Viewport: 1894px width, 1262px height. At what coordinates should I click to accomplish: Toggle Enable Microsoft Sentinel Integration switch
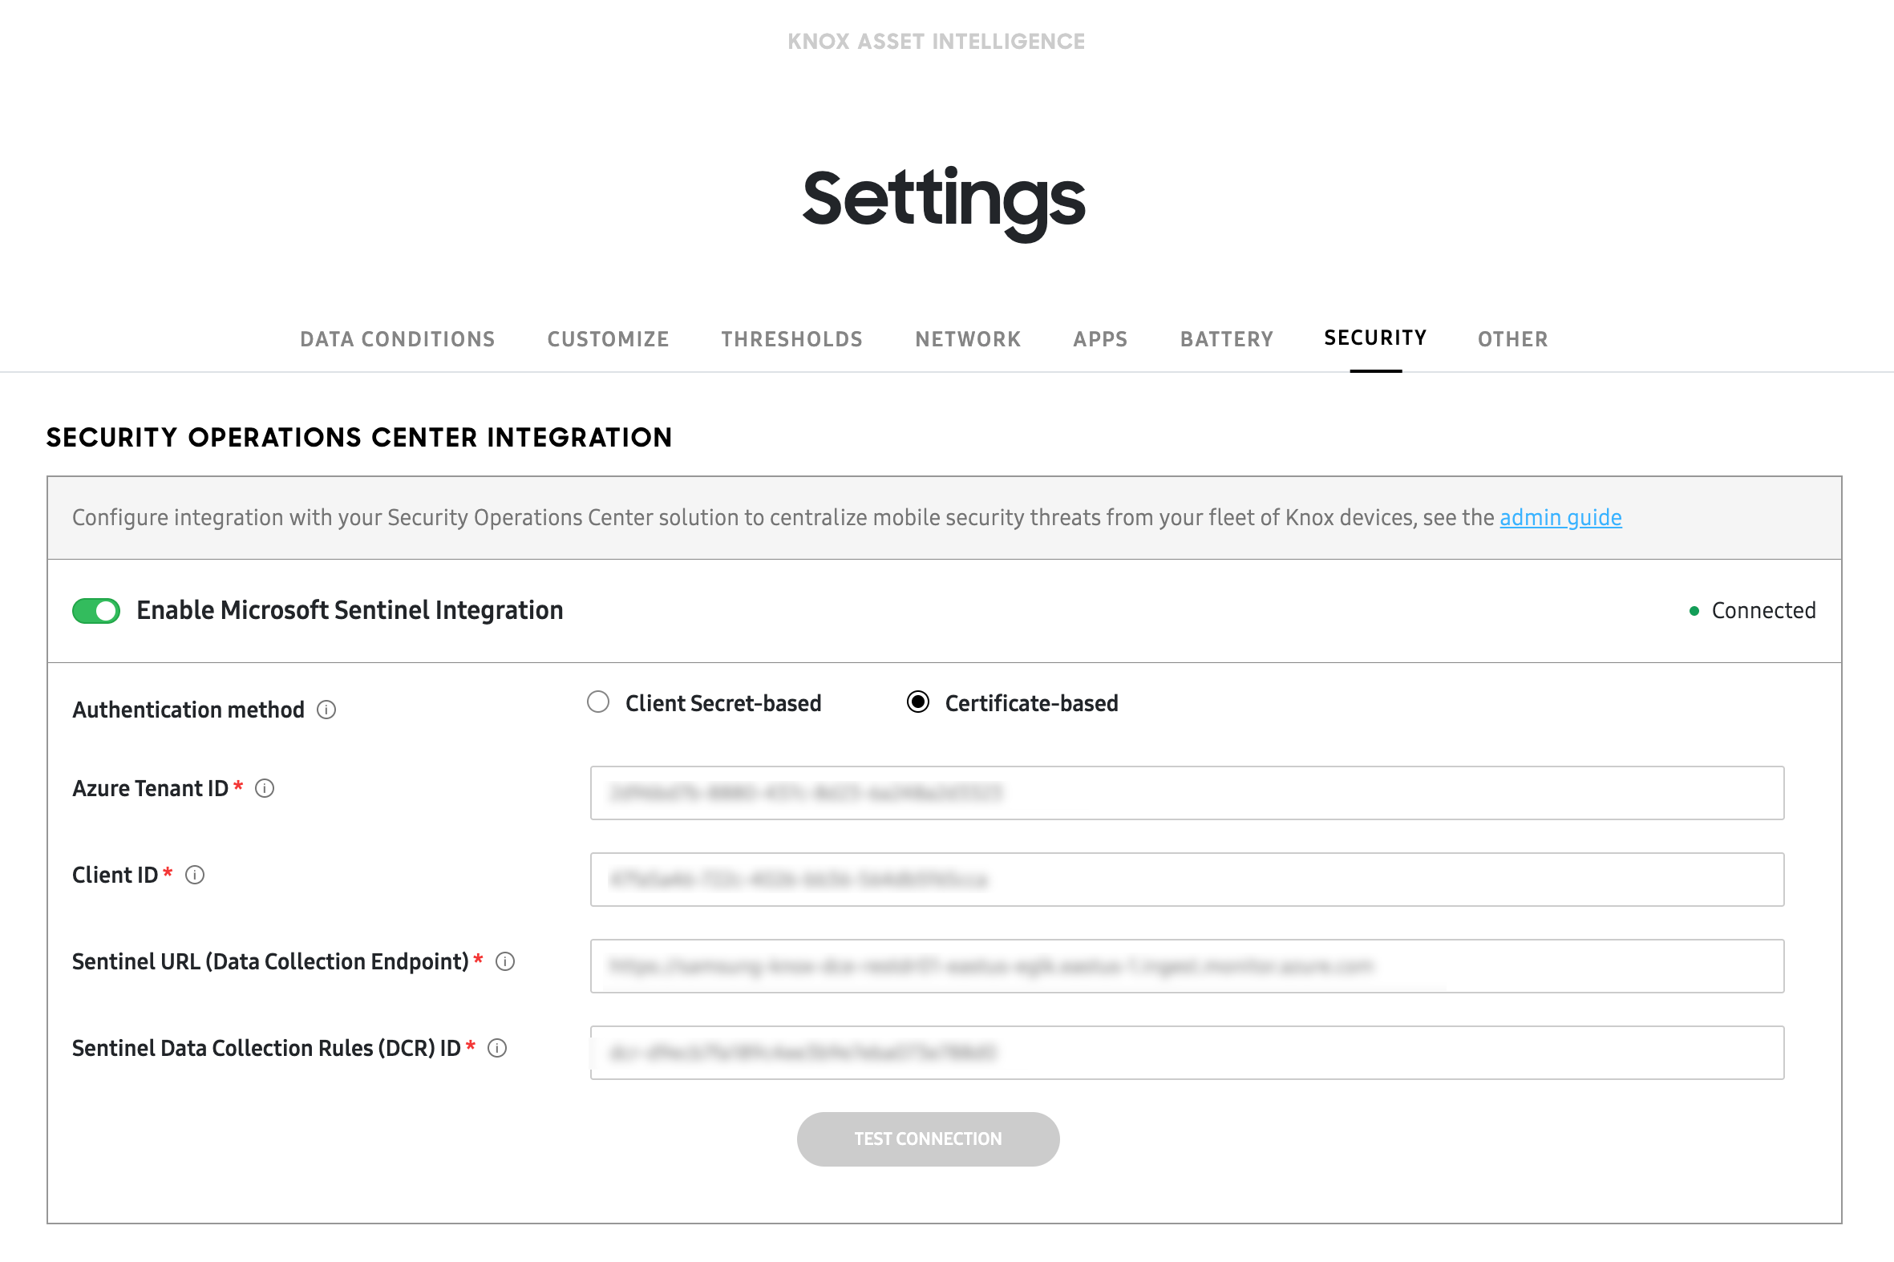pos(96,611)
